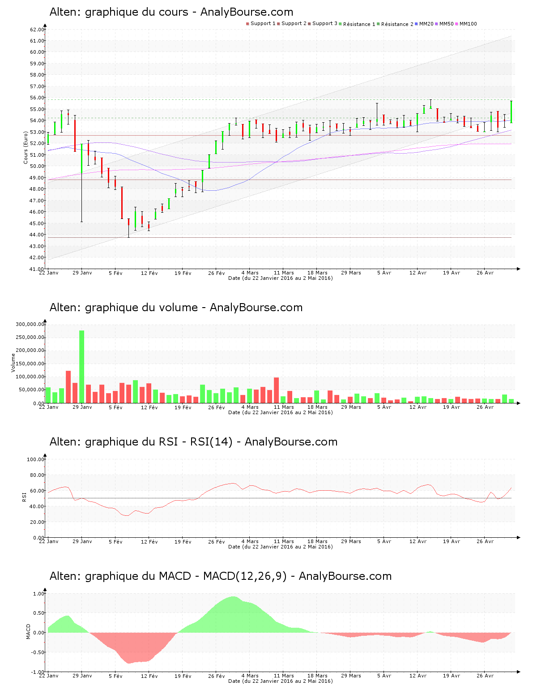
Task: Click '5 Avr' date tick on RSI chart
Action: tap(384, 541)
